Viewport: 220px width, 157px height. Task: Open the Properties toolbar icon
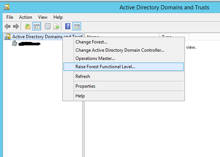click(x=47, y=26)
